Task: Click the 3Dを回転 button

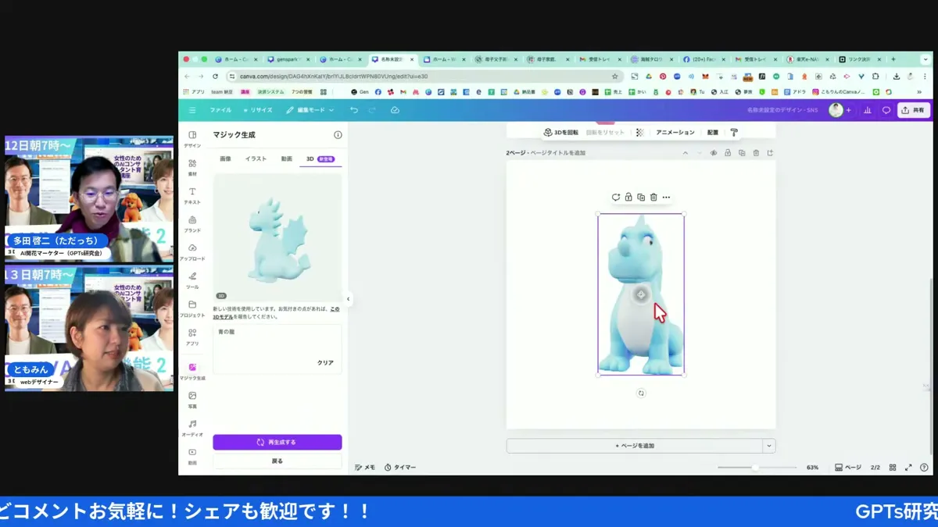Action: (561, 133)
